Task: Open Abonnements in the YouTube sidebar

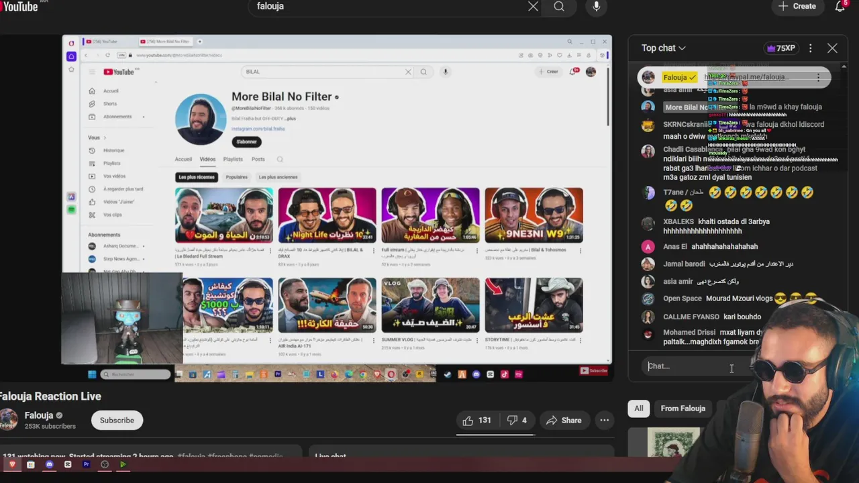Action: pyautogui.click(x=117, y=117)
